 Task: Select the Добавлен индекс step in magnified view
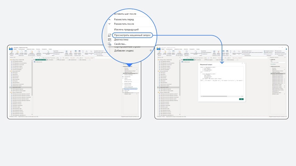click(124, 51)
